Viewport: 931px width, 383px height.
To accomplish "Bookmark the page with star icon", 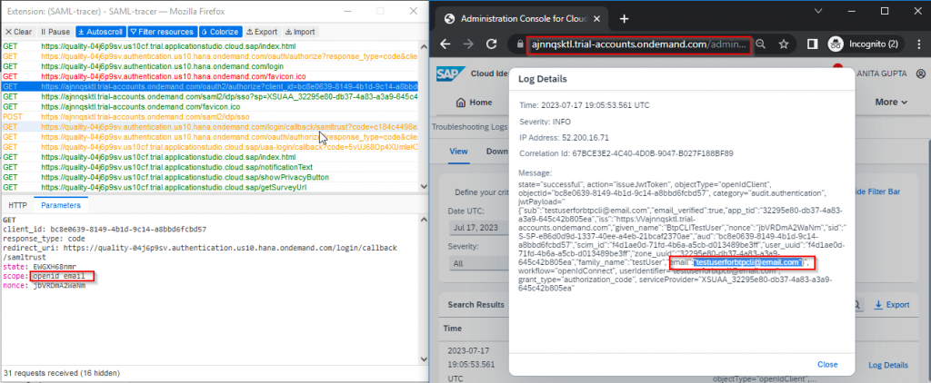I will (x=784, y=44).
